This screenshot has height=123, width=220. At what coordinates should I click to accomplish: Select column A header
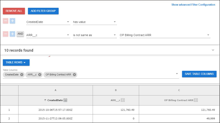(x=56, y=90)
